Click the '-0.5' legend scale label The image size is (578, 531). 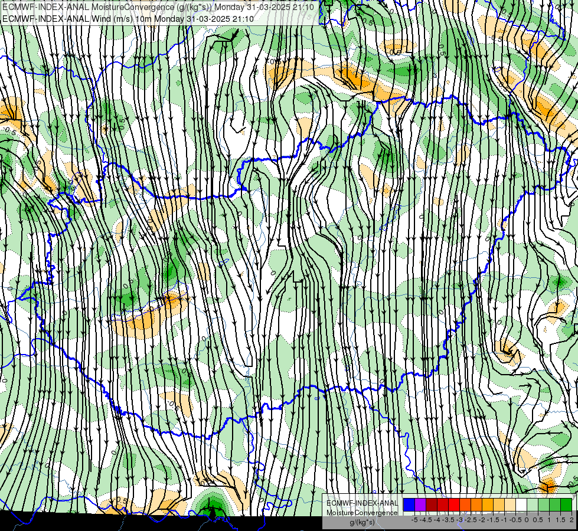tap(516, 520)
